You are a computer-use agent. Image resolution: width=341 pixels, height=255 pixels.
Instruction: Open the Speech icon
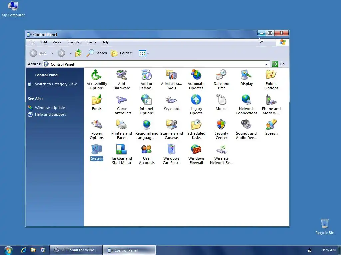[271, 127]
